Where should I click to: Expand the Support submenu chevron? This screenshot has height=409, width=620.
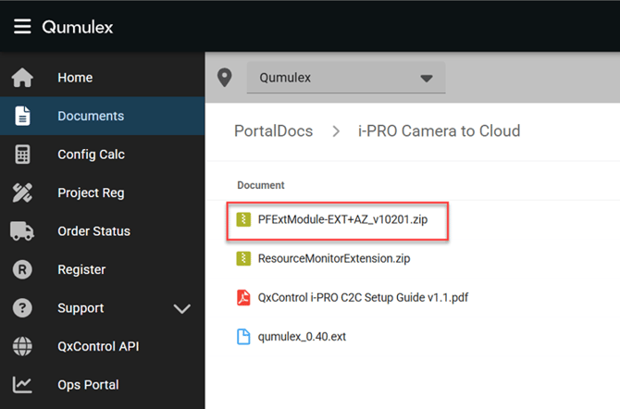tap(181, 309)
